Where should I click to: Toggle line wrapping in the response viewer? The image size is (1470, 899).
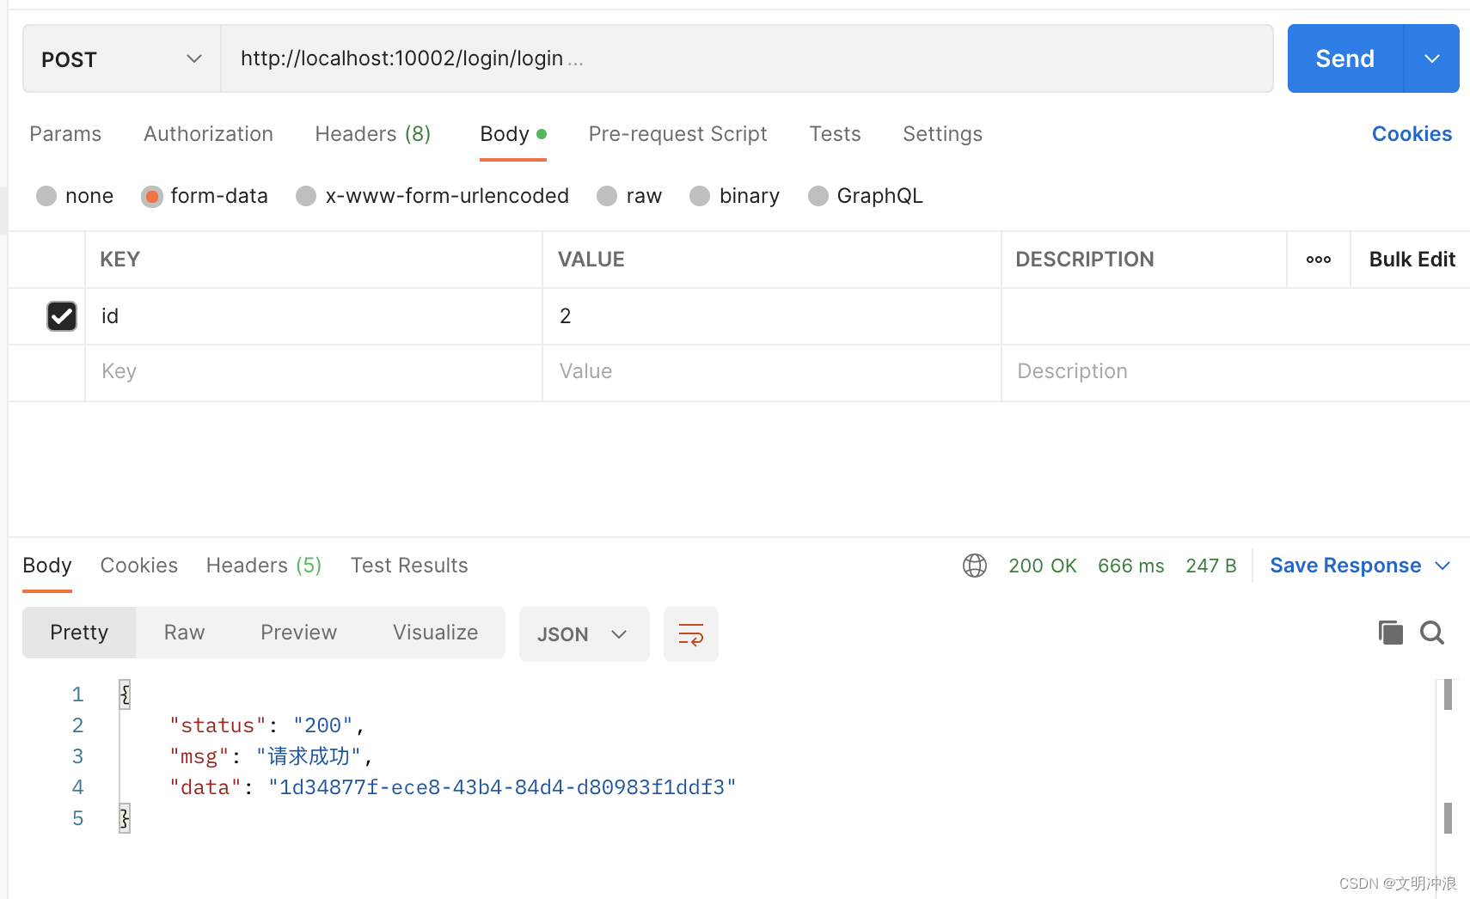click(x=690, y=633)
